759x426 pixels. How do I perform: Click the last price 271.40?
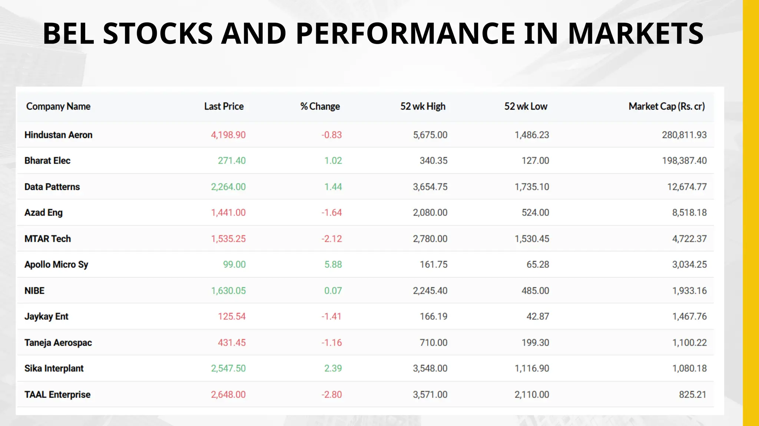232,161
